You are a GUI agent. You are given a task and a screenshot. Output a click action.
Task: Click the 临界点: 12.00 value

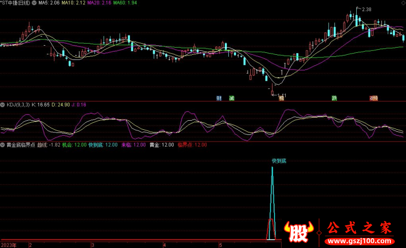tap(192, 145)
